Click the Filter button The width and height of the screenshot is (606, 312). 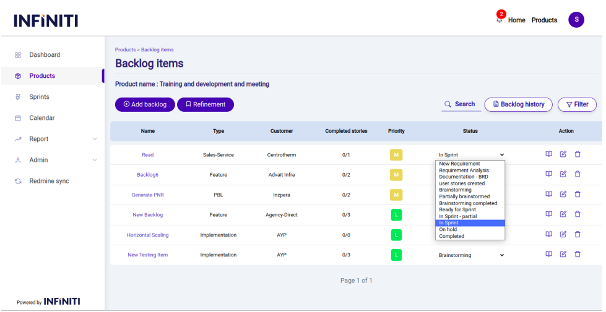(577, 104)
